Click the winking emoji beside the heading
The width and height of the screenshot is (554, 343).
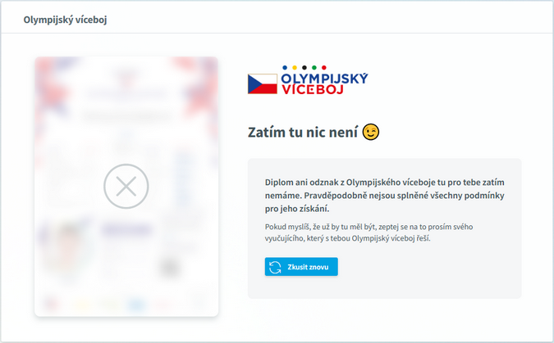click(x=371, y=132)
